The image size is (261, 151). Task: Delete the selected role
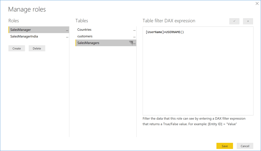click(x=37, y=48)
